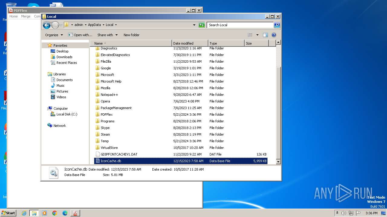This screenshot has height=217, width=387.
Task: Select Libraries in navigation pane
Action: (x=60, y=74)
